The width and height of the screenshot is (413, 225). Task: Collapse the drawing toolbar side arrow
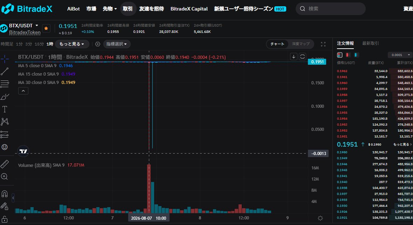(x=13, y=198)
